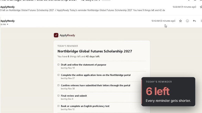The image size is (202, 113).
Task: Click the "12:42 AM (0 minutes ago)" timestamp
Action: pyautogui.click(x=163, y=21)
